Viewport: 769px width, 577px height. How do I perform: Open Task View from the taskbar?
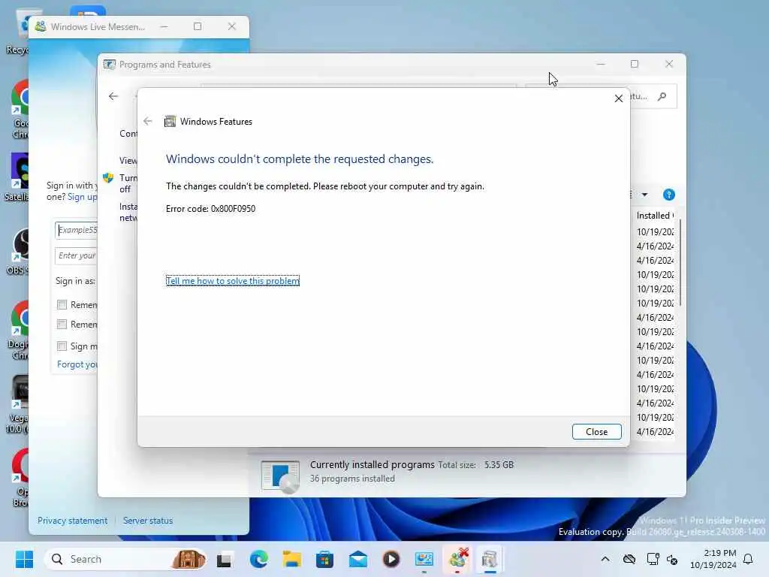pyautogui.click(x=225, y=559)
